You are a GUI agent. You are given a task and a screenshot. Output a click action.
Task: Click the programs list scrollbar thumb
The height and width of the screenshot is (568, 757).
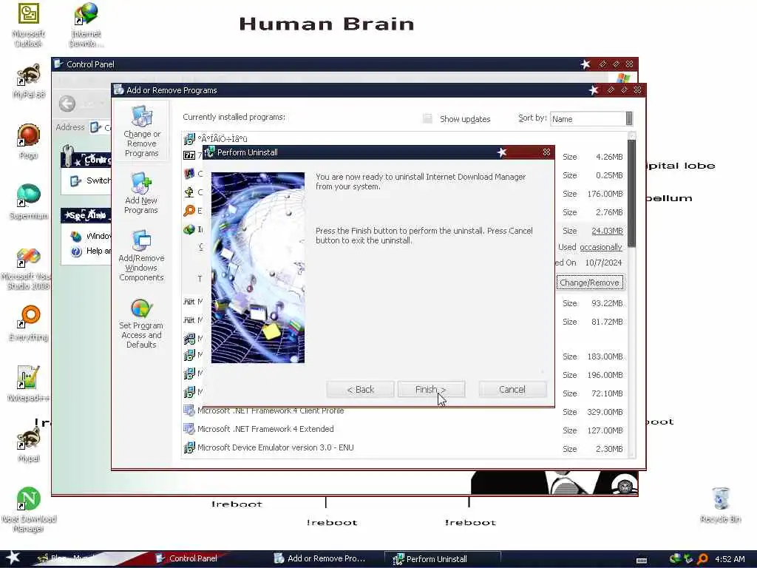(631, 193)
